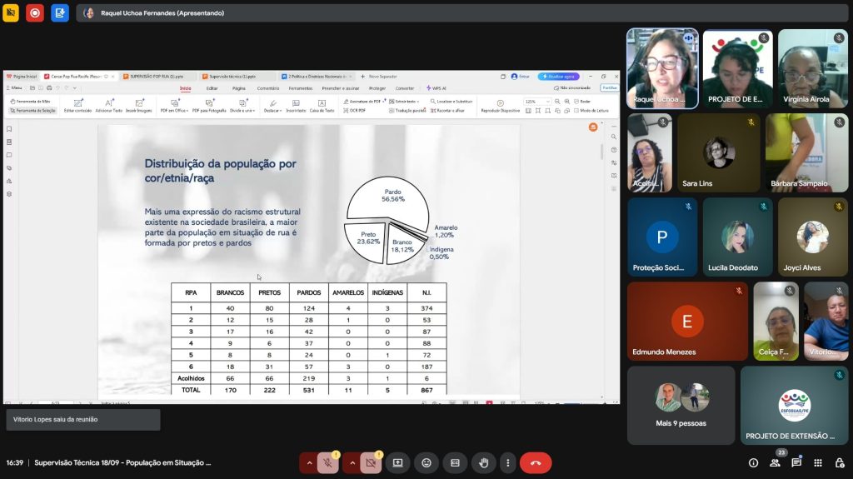
Task: Toggle the camera on/off button
Action: point(371,462)
